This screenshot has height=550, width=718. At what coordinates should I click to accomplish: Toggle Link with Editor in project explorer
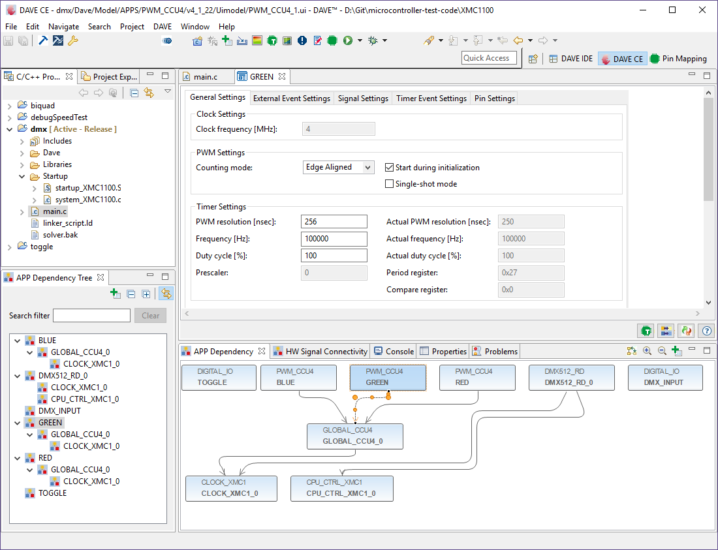click(x=149, y=93)
